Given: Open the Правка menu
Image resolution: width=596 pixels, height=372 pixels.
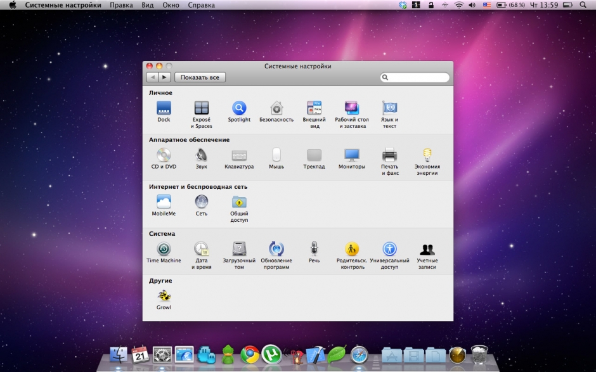Looking at the screenshot, I should tap(121, 5).
